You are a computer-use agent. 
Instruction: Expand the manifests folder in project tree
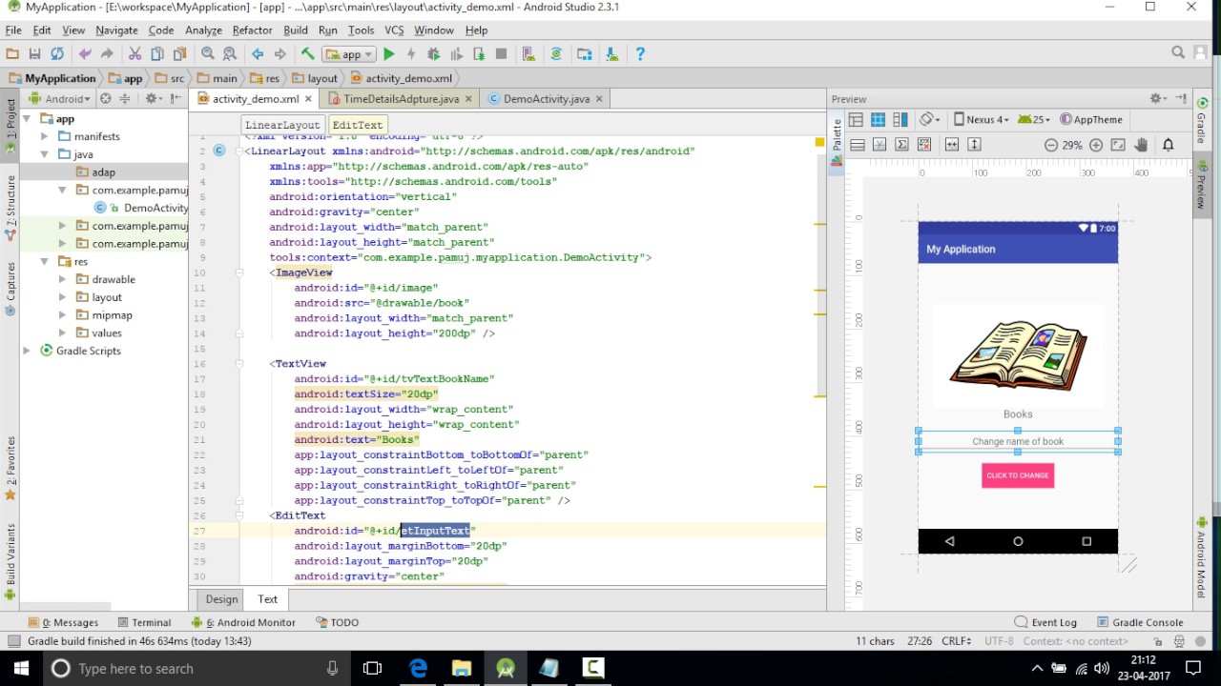(x=44, y=136)
